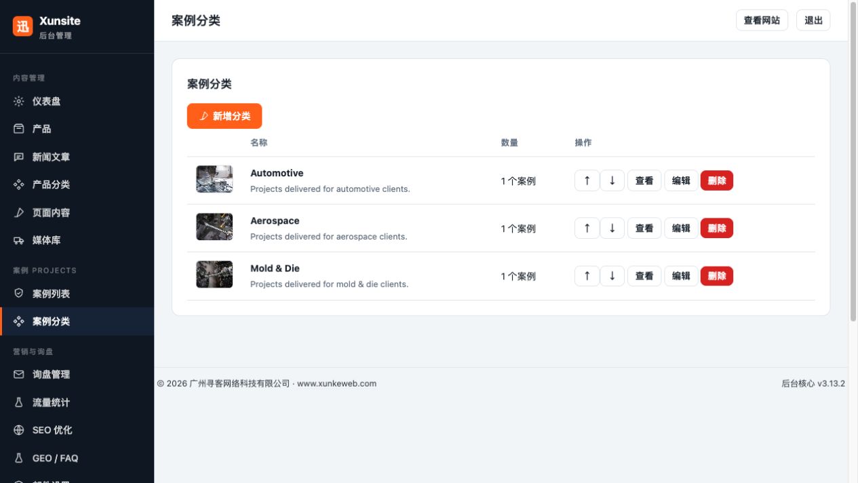The image size is (858, 483).
Task: Click the truck icon beside 媒体库
Action: coord(19,240)
